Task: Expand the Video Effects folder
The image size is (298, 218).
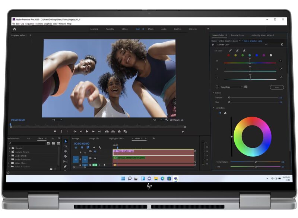Action: 9,163
